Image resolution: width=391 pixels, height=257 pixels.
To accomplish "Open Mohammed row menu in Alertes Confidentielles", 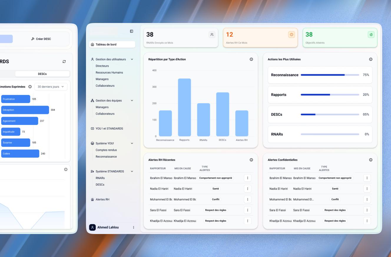I will [x=367, y=200].
